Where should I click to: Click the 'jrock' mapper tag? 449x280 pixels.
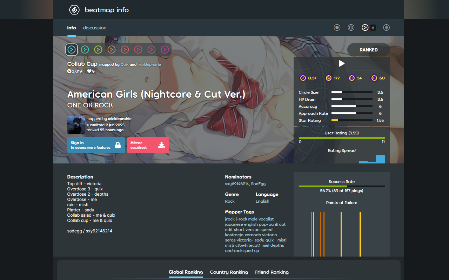[x=230, y=219]
